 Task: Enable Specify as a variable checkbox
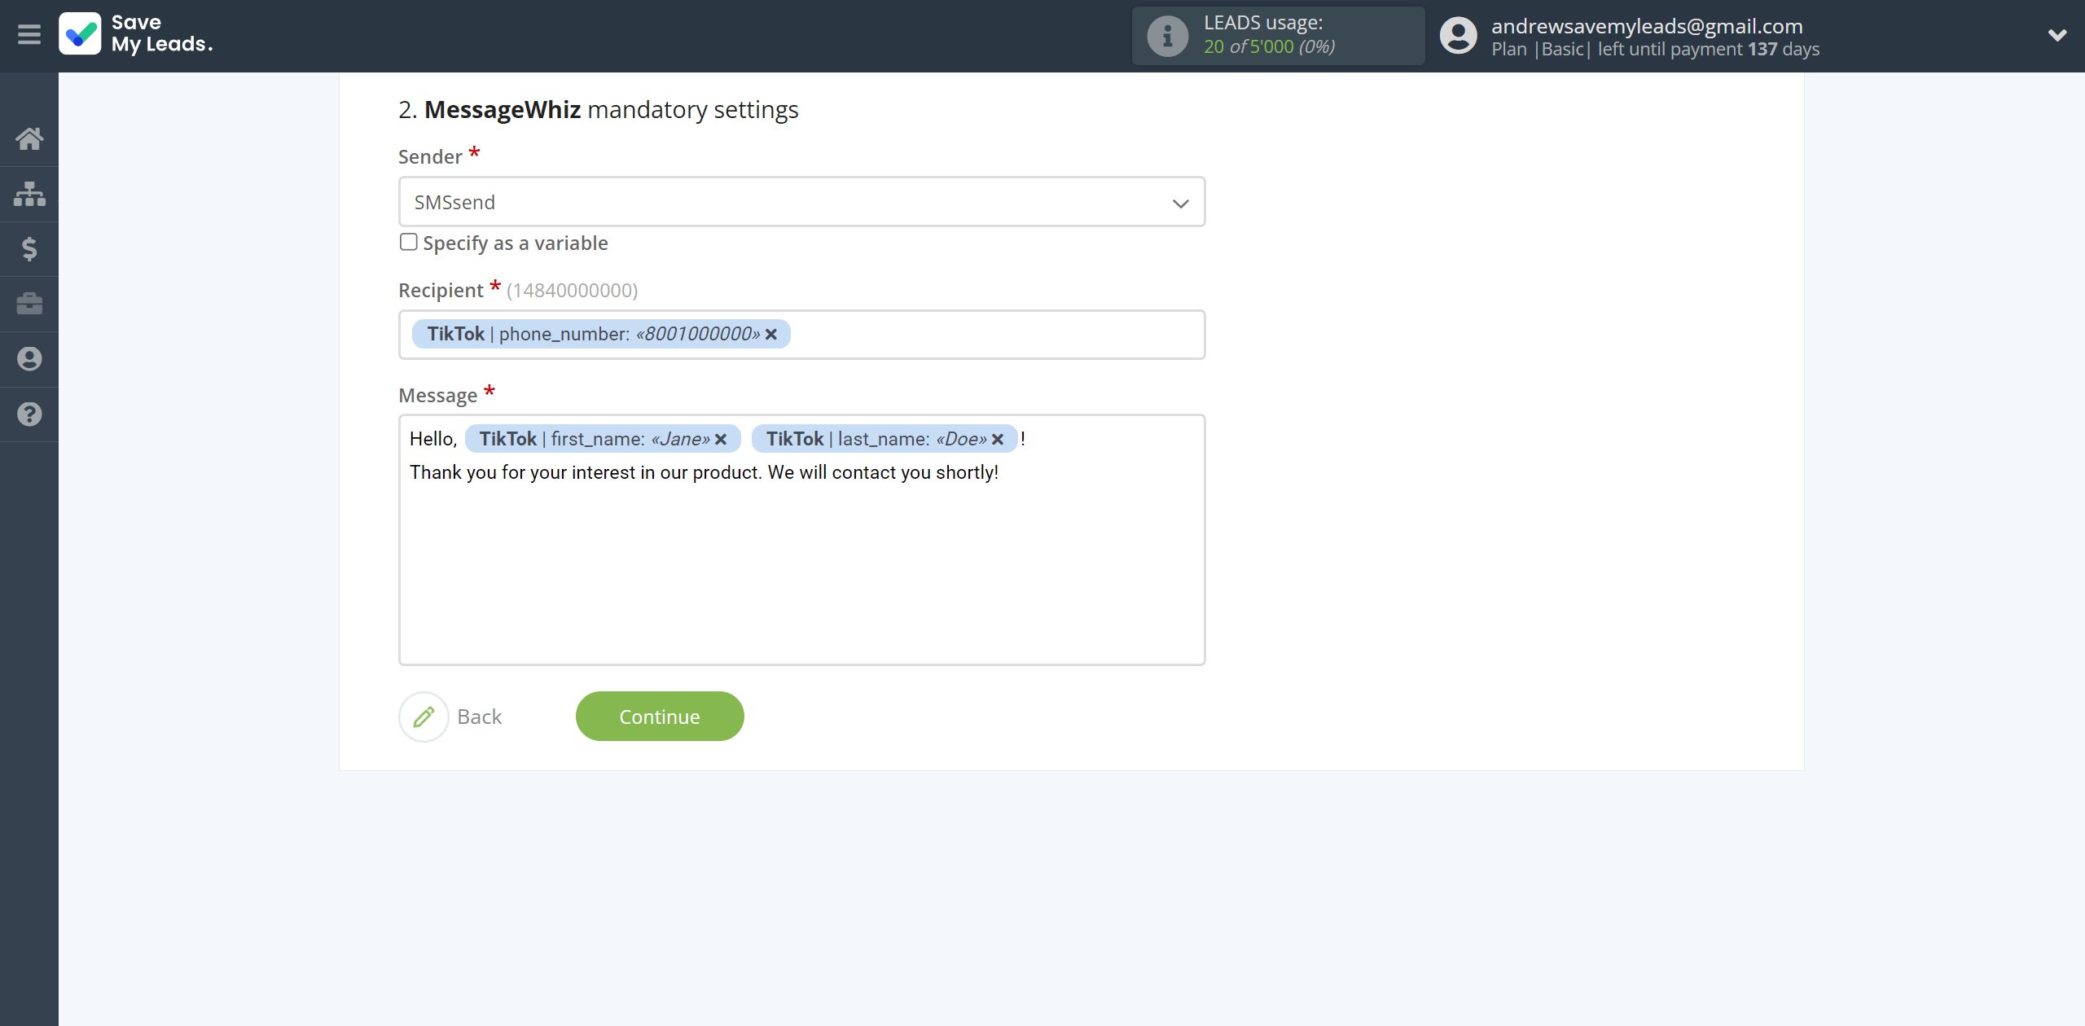tap(409, 242)
